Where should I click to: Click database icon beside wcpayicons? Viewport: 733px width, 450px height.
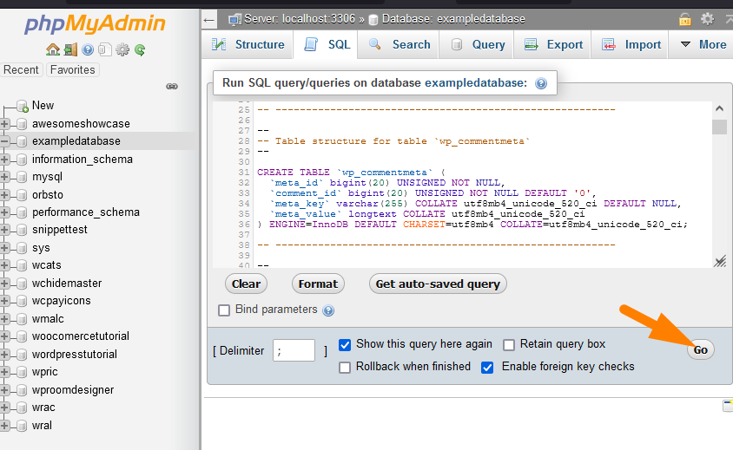(22, 301)
